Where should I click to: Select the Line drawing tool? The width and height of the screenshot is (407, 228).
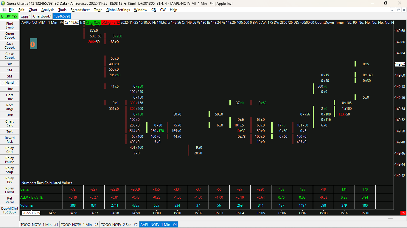coord(10,89)
